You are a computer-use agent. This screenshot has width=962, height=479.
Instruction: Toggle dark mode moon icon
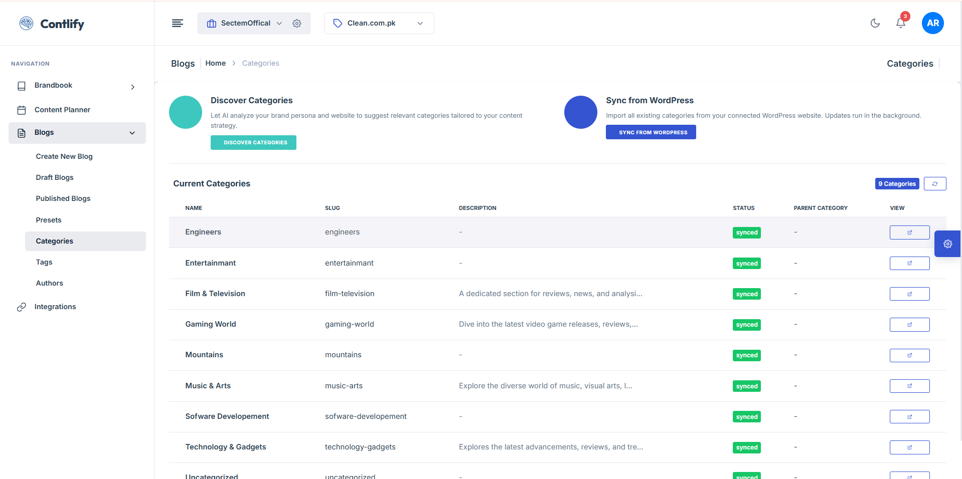875,23
